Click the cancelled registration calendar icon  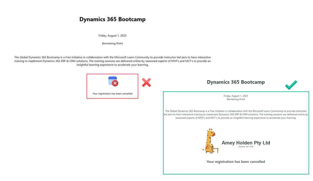pyautogui.click(x=113, y=81)
